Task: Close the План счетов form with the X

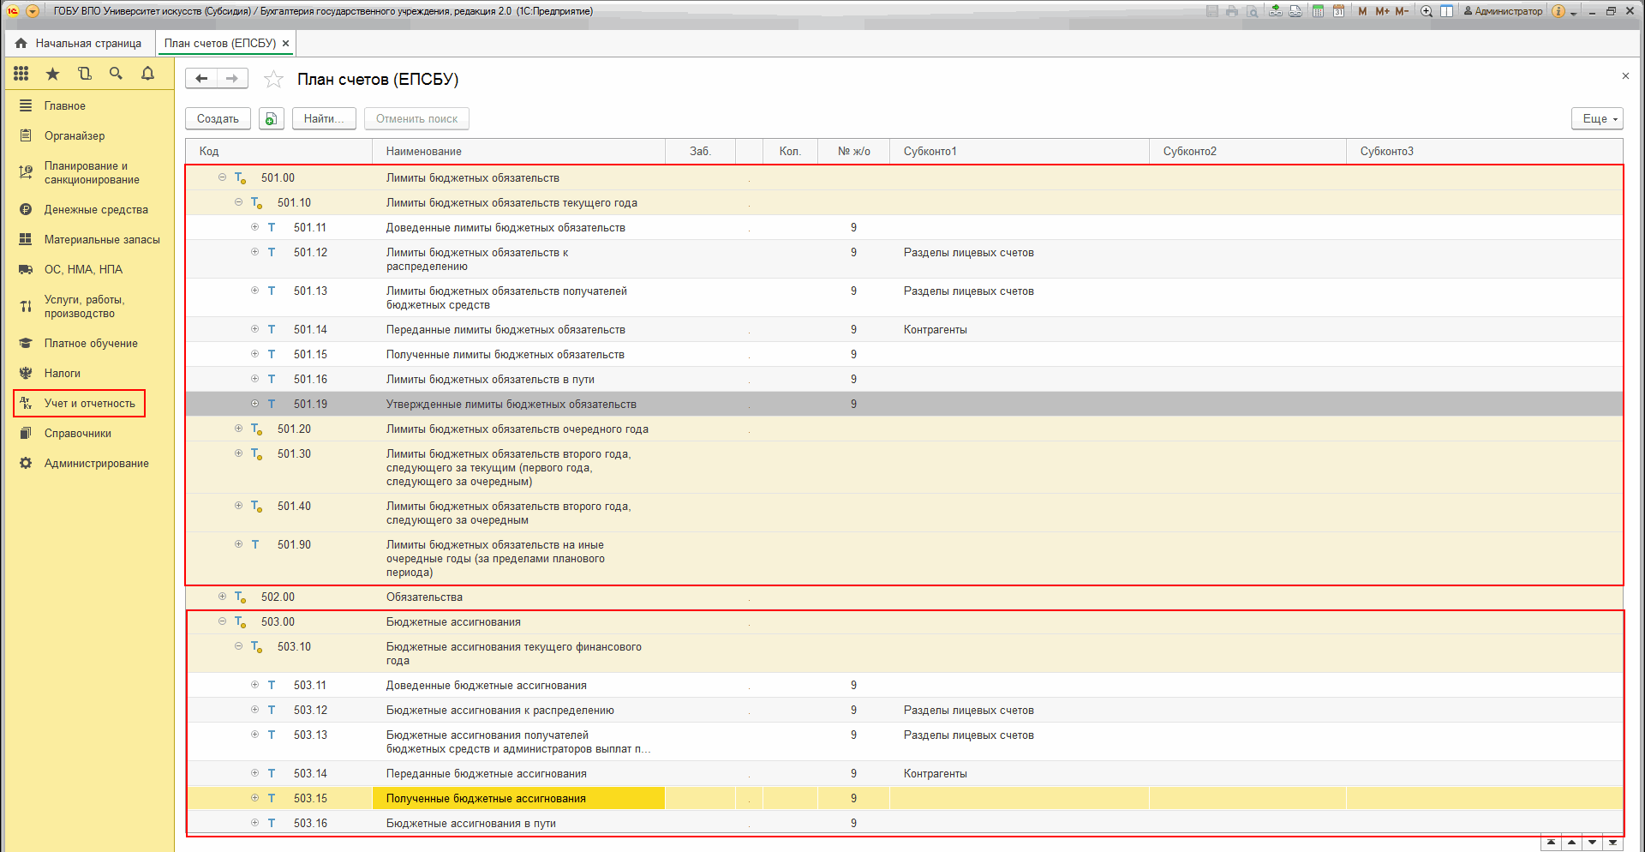Action: pyautogui.click(x=1625, y=76)
